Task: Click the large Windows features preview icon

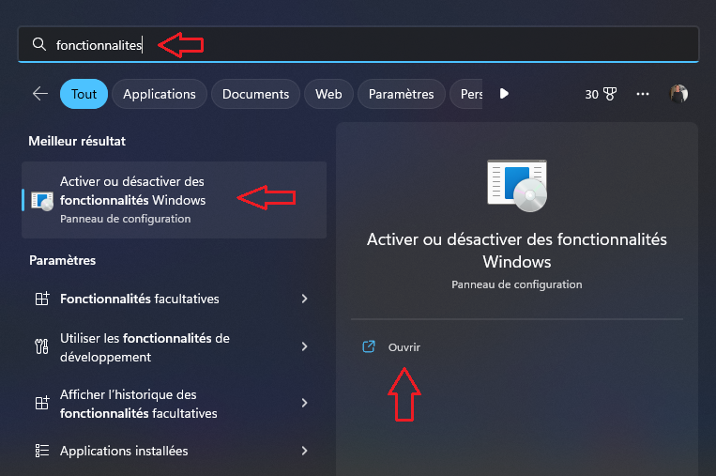Action: coord(517,186)
